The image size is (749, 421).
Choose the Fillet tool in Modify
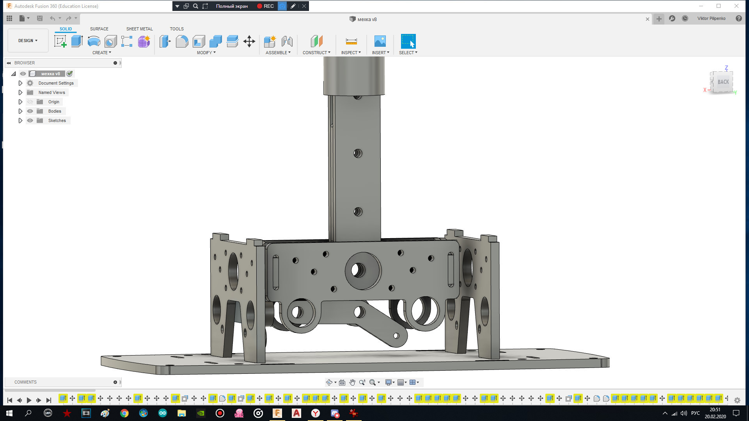[x=182, y=41]
